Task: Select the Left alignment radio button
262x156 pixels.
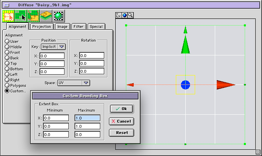Action: (7, 74)
